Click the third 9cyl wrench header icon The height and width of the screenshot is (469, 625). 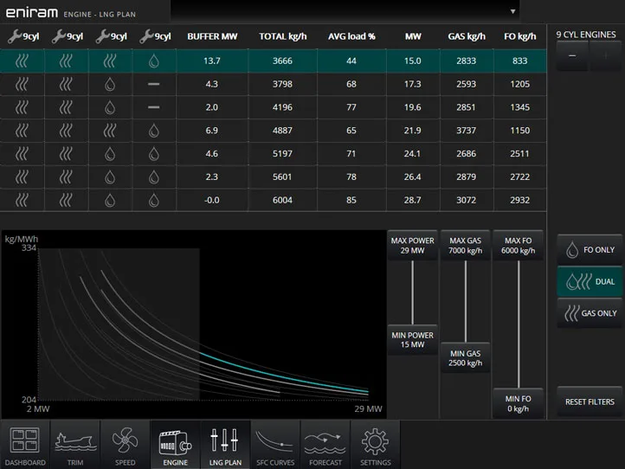[x=102, y=36]
